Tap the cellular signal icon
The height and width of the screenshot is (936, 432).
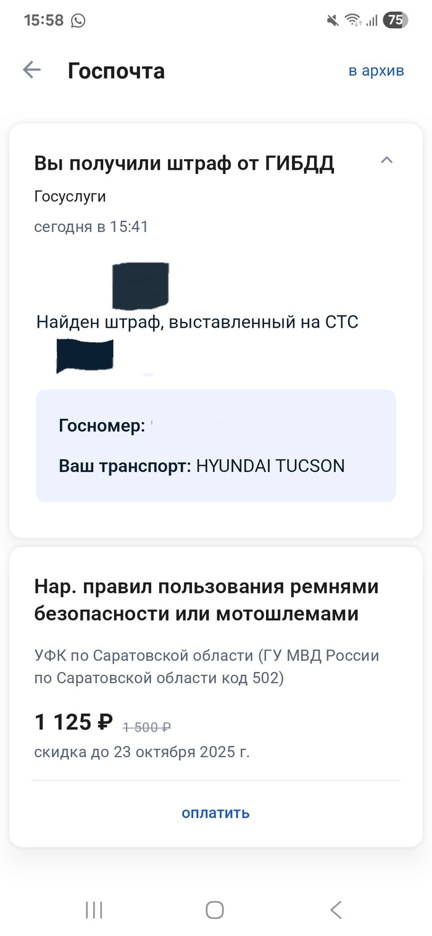pyautogui.click(x=372, y=20)
